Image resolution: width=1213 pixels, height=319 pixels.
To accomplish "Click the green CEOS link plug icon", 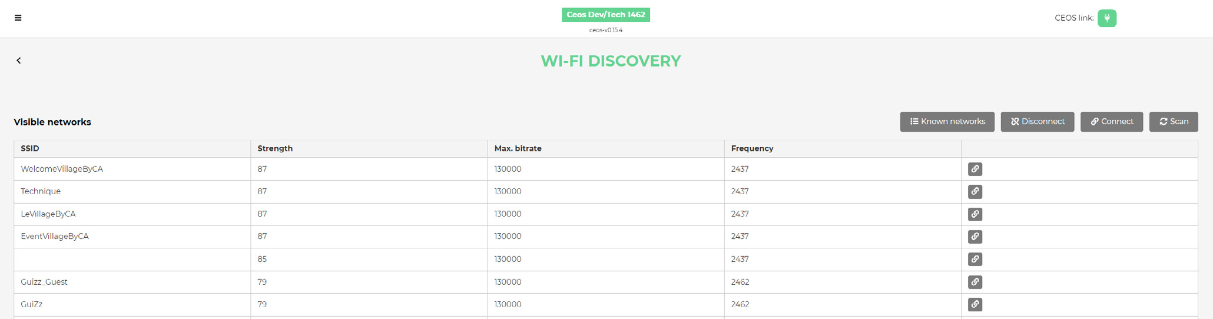I will click(1106, 18).
